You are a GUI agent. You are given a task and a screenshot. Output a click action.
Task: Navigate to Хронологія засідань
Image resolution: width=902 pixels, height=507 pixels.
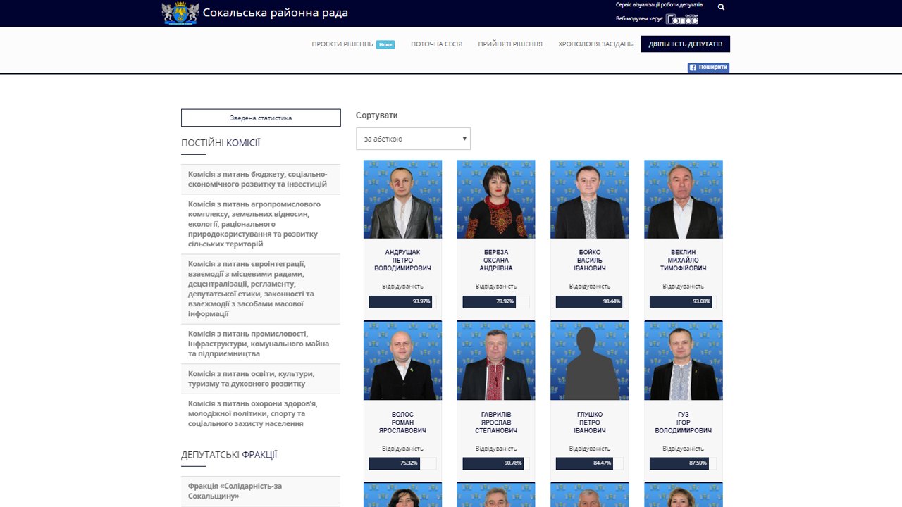click(x=595, y=44)
